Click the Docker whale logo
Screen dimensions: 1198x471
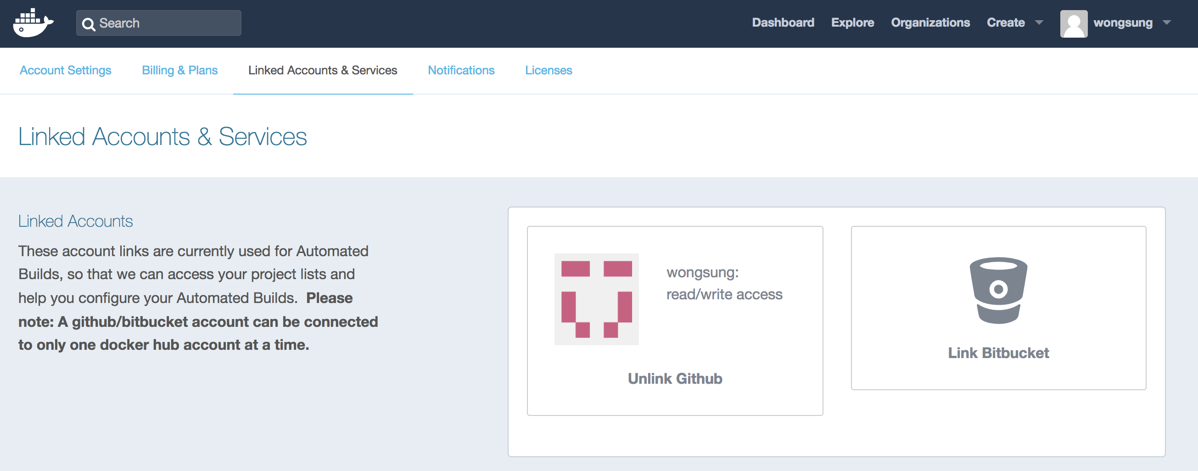point(33,23)
